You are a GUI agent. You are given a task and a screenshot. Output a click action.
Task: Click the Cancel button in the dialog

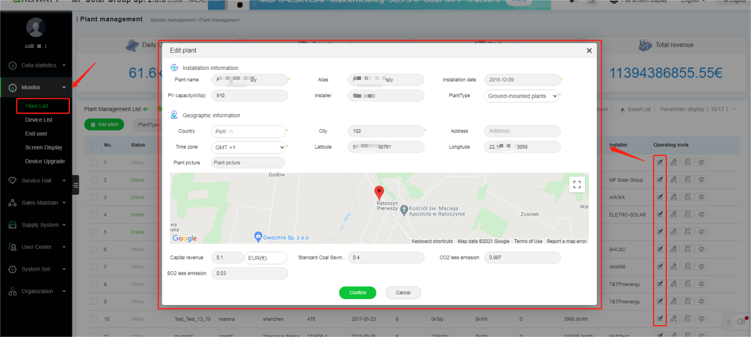tap(403, 293)
